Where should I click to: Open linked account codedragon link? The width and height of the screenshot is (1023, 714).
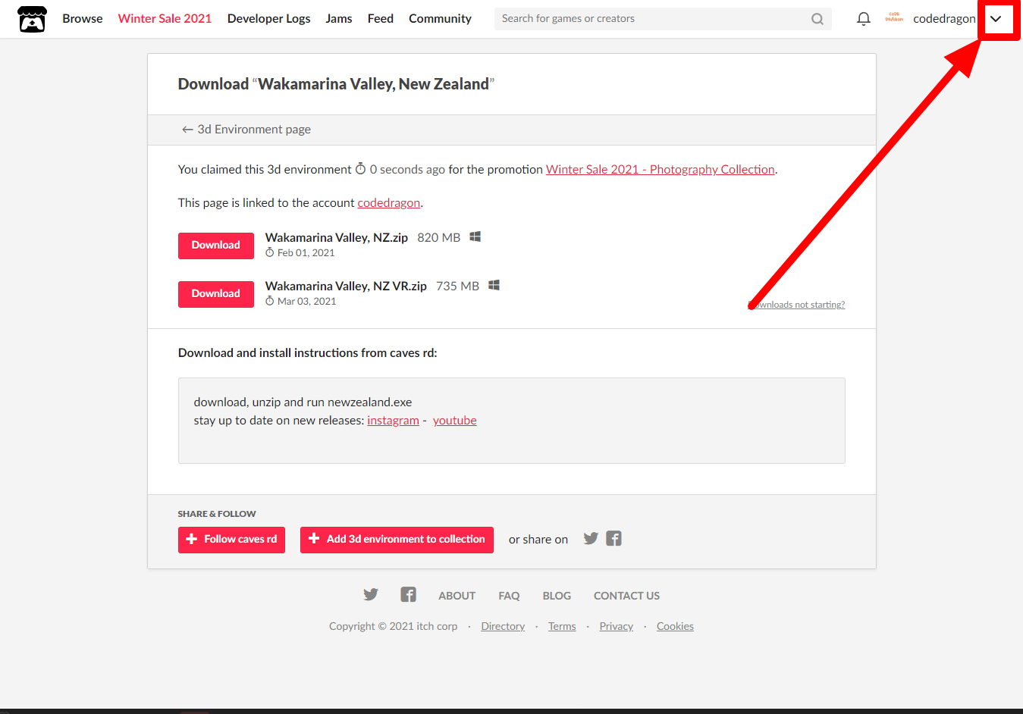[x=388, y=203]
